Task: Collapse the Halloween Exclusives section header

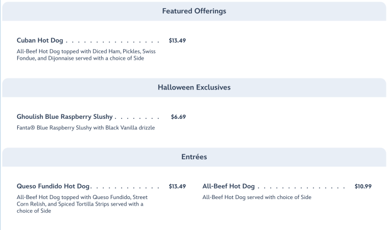Action: click(193, 87)
